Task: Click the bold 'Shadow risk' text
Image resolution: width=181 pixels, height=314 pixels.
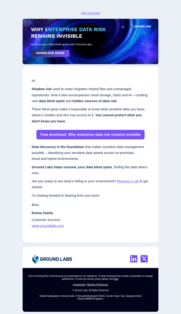Action: click(42, 89)
